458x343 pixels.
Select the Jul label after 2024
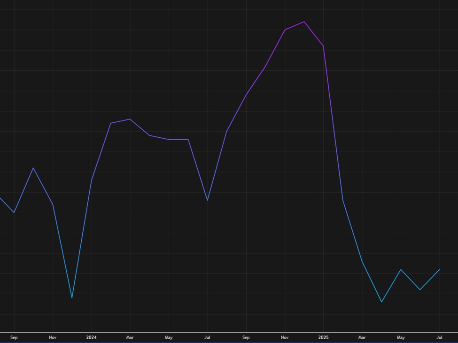(x=207, y=337)
